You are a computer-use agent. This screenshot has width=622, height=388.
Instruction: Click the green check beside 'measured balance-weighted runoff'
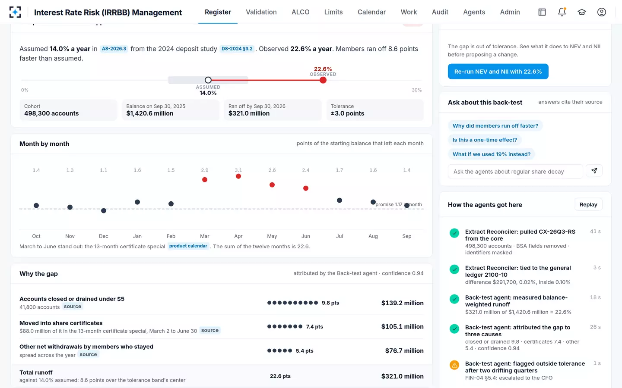pos(454,299)
